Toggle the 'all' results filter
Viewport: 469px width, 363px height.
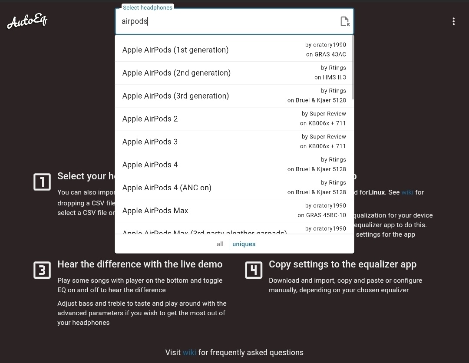[220, 244]
